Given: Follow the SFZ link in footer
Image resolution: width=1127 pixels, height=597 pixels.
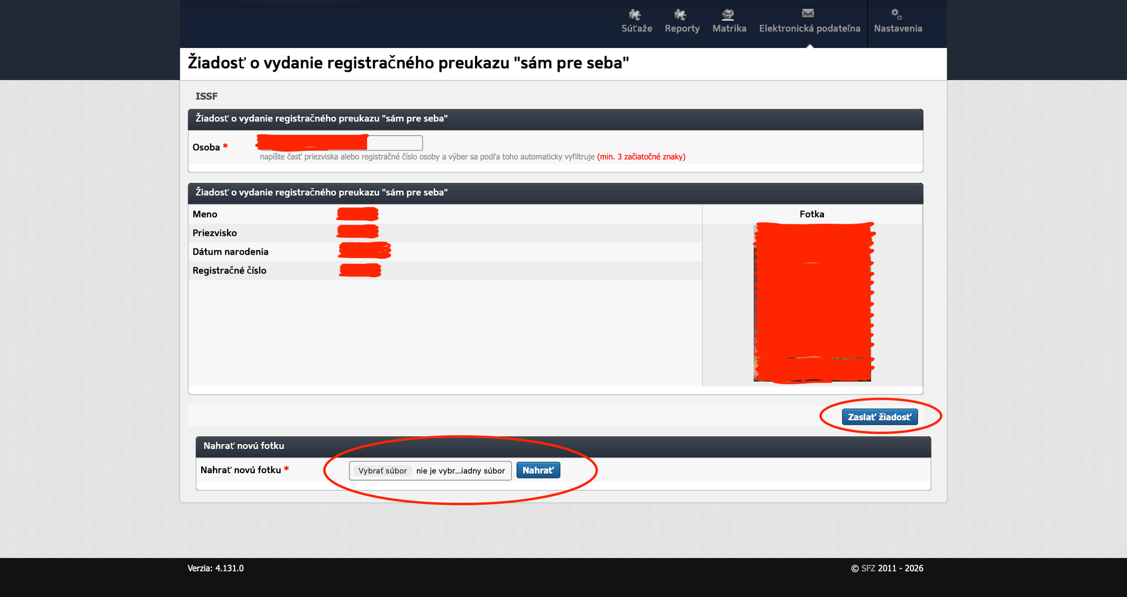Looking at the screenshot, I should click(x=868, y=568).
